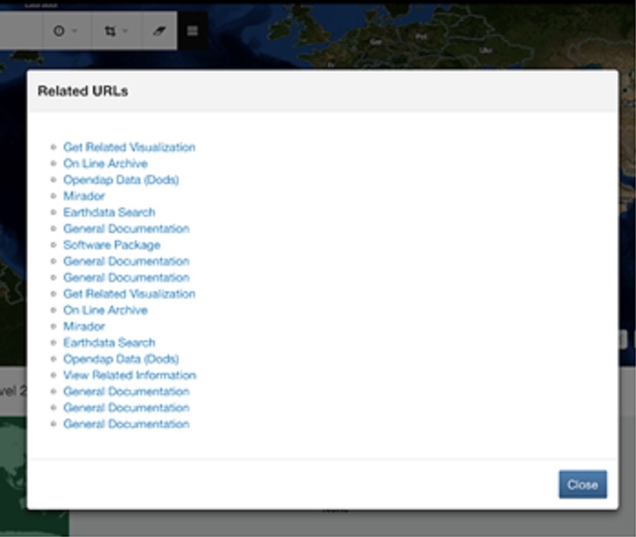Screen dimensions: 636x537
Task: Click General Documentation link directly above Software Package
Action: [126, 228]
